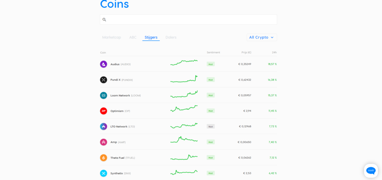Expand the All Crypto dropdown
The width and height of the screenshot is (382, 180).
click(x=262, y=37)
